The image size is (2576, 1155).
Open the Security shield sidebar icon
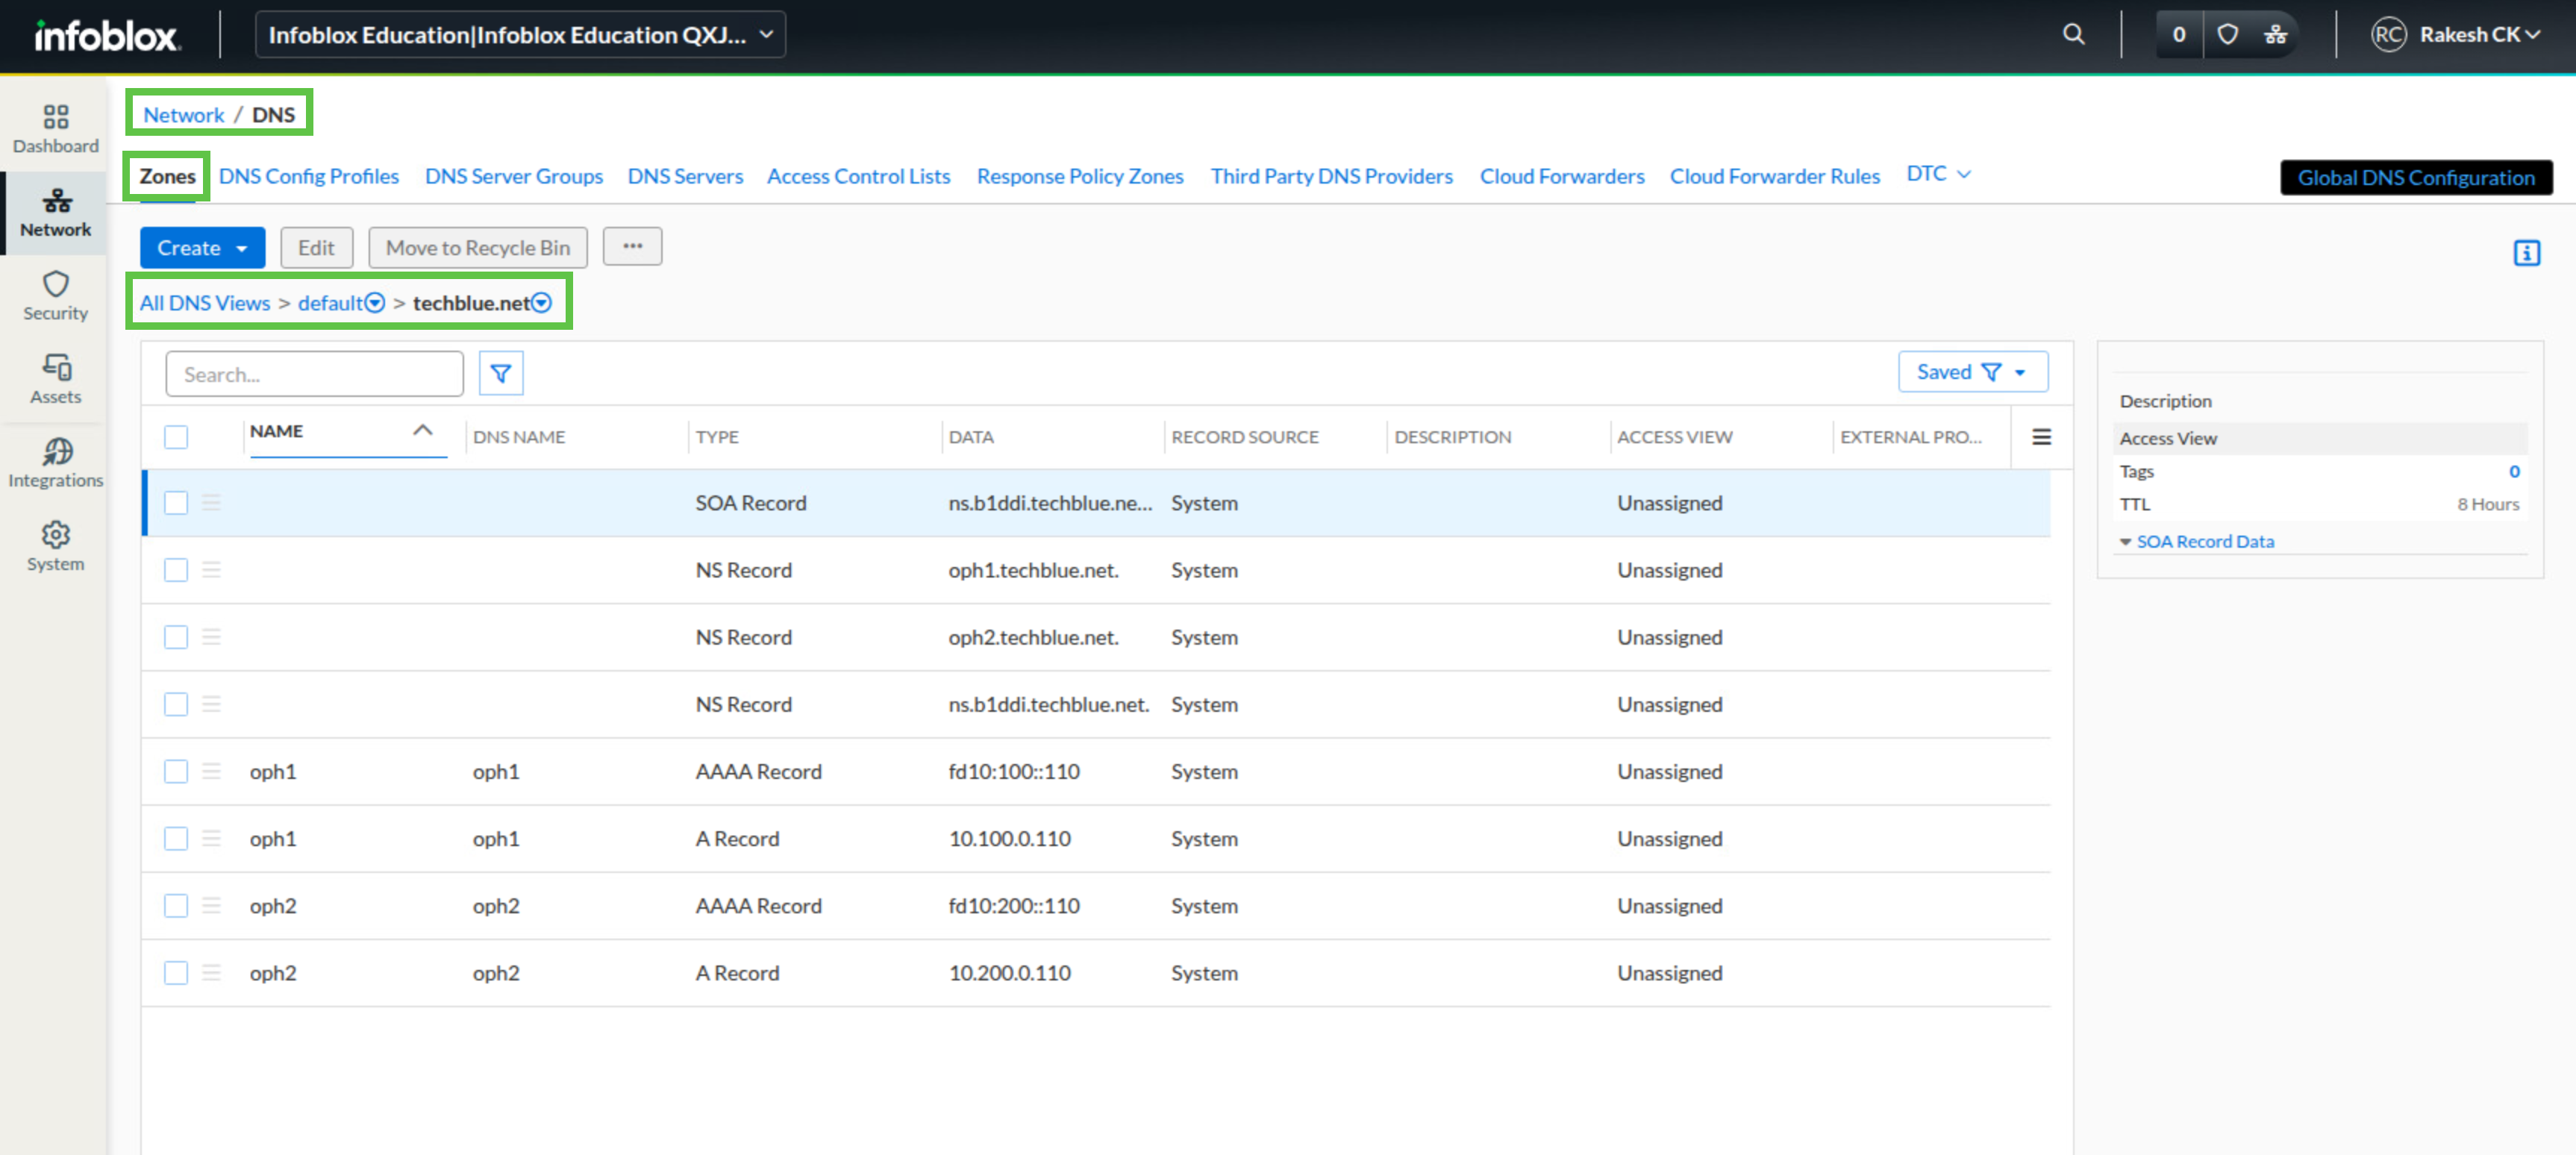coord(55,296)
